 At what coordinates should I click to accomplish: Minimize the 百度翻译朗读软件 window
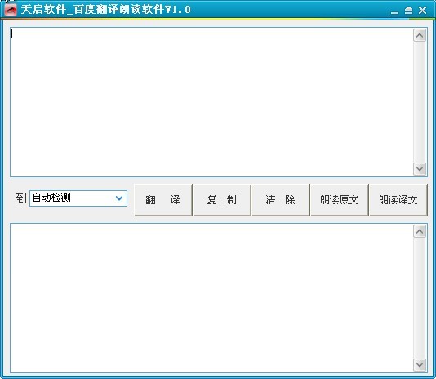tap(394, 11)
